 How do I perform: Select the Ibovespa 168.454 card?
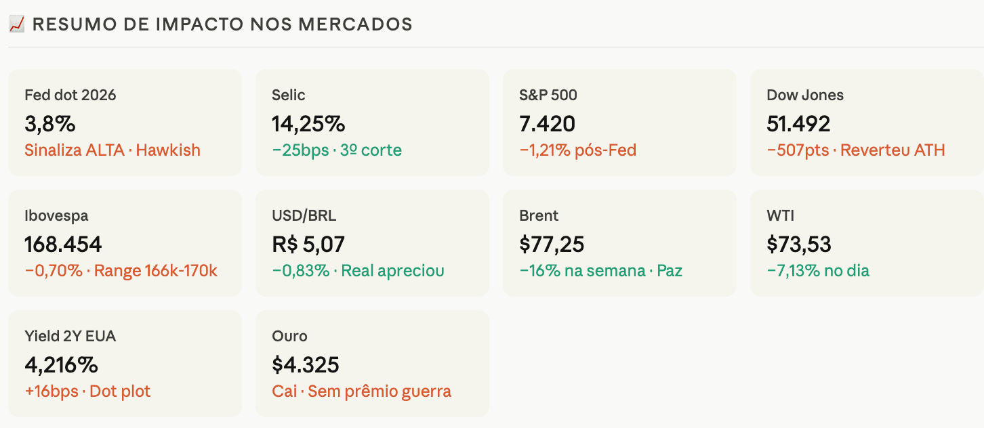pyautogui.click(x=125, y=243)
